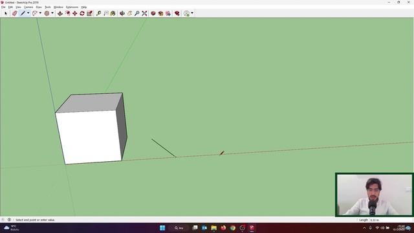Open the Extension Manager ruby icon

(x=177, y=13)
